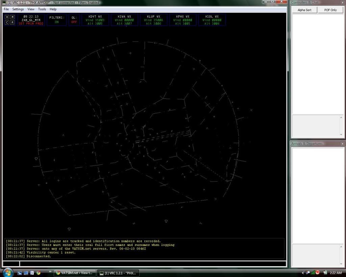Select the KDVT WX weather panel
The height and width of the screenshot is (277, 346).
(95, 20)
